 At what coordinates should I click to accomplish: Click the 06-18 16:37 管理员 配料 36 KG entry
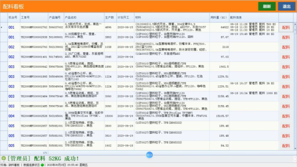pos(252,83)
